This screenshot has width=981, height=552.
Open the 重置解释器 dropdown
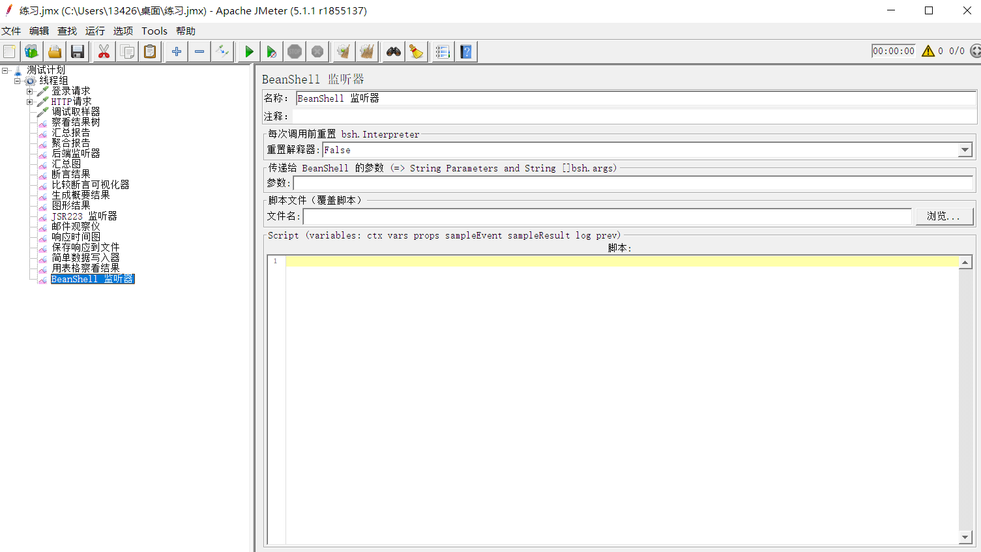coord(965,150)
